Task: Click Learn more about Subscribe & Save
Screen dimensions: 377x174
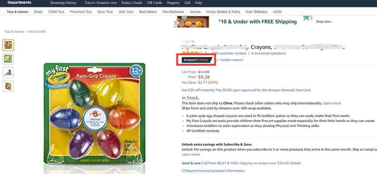Action: pos(191,155)
